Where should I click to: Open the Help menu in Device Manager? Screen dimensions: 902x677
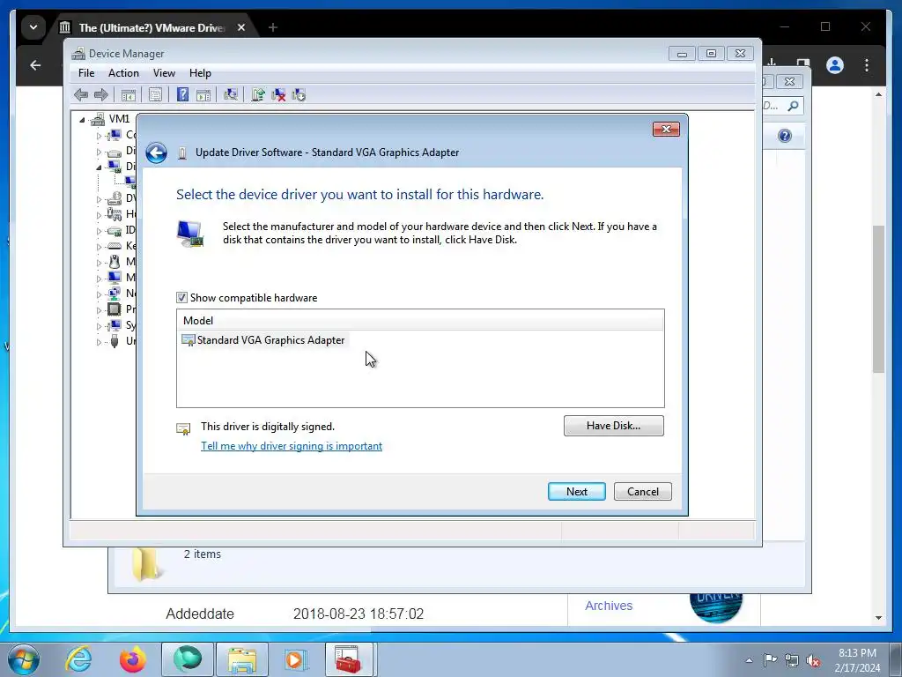click(200, 73)
